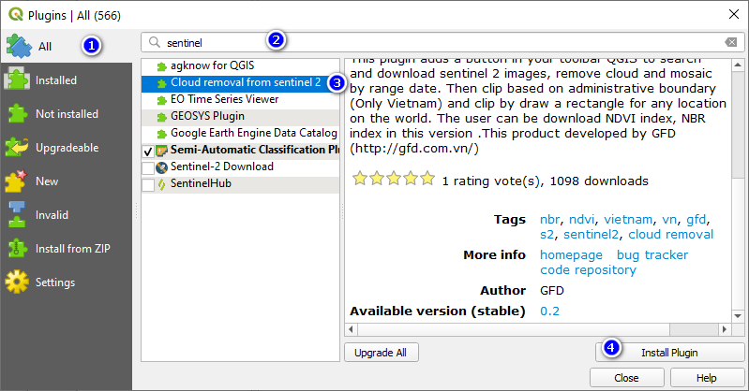Click the vietnam tag link
The height and width of the screenshot is (391, 749).
point(628,219)
